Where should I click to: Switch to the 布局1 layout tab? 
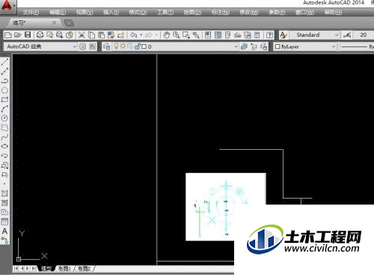point(64,269)
